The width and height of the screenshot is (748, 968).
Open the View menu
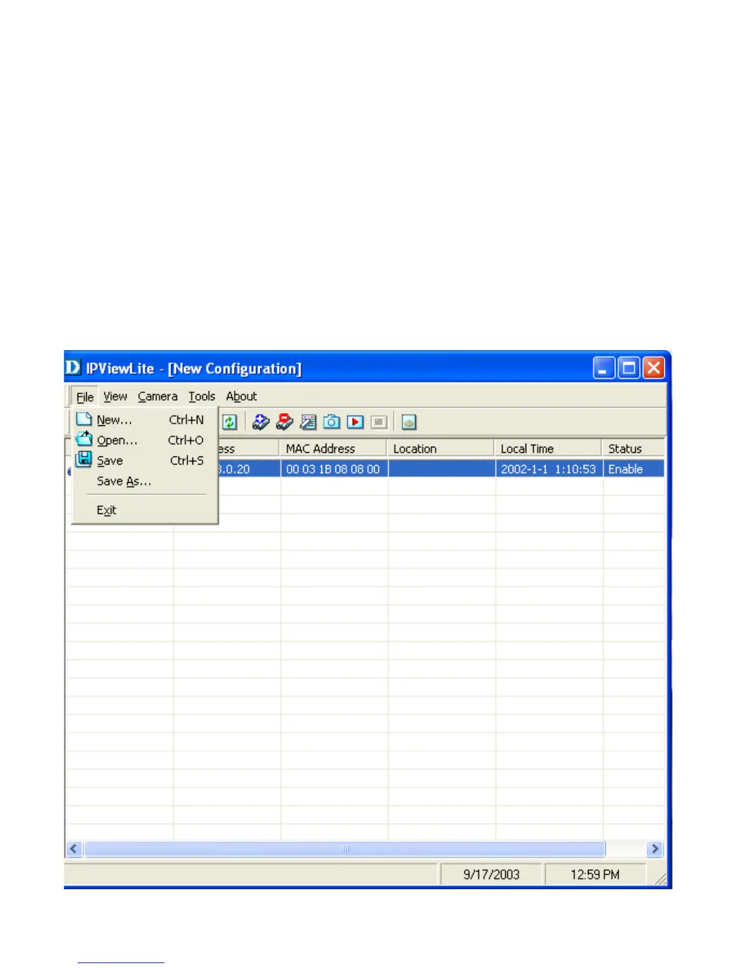[x=115, y=397]
